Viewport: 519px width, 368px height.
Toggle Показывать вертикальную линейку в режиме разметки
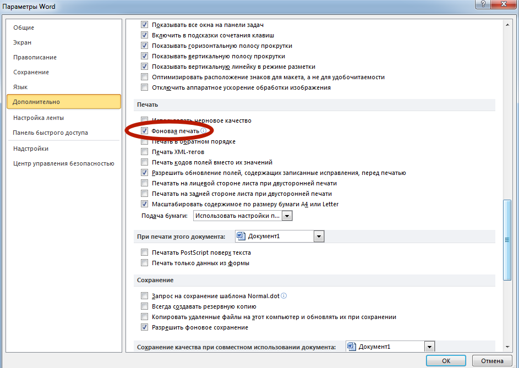tap(144, 67)
